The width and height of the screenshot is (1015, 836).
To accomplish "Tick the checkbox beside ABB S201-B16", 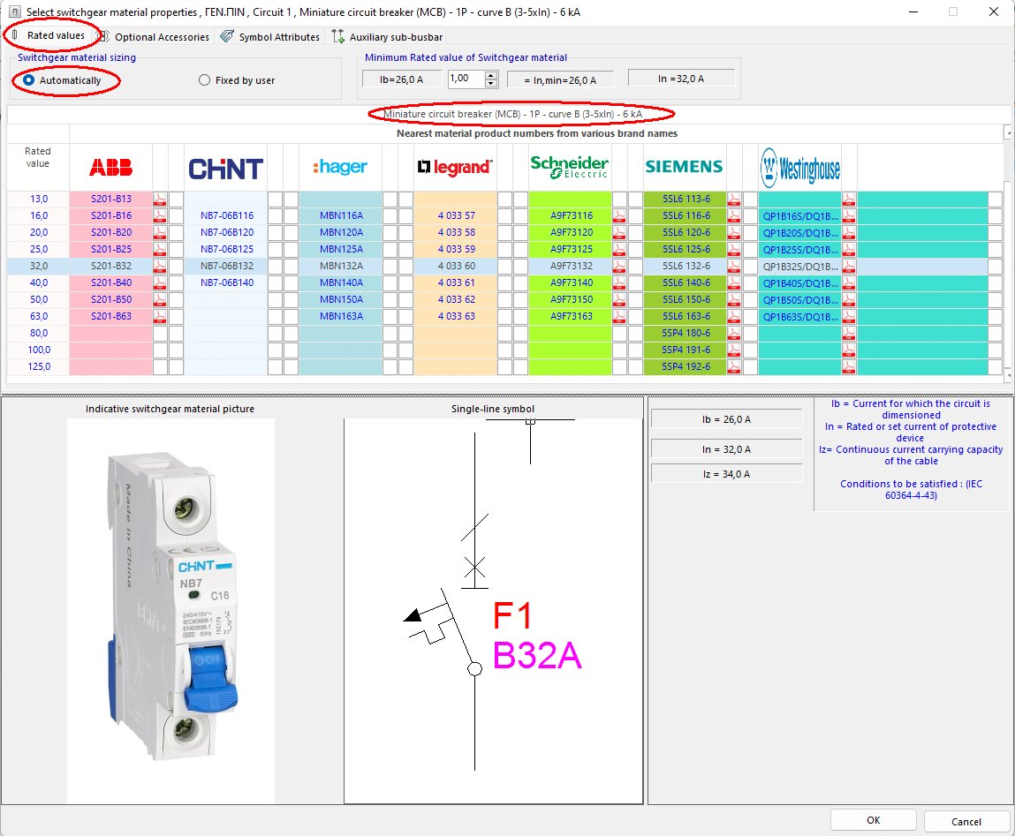I will pyautogui.click(x=174, y=215).
